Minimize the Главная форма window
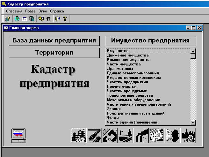209x157 pixels. [x=188, y=28]
